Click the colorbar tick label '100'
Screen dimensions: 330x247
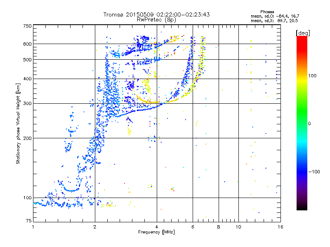pos(312,76)
